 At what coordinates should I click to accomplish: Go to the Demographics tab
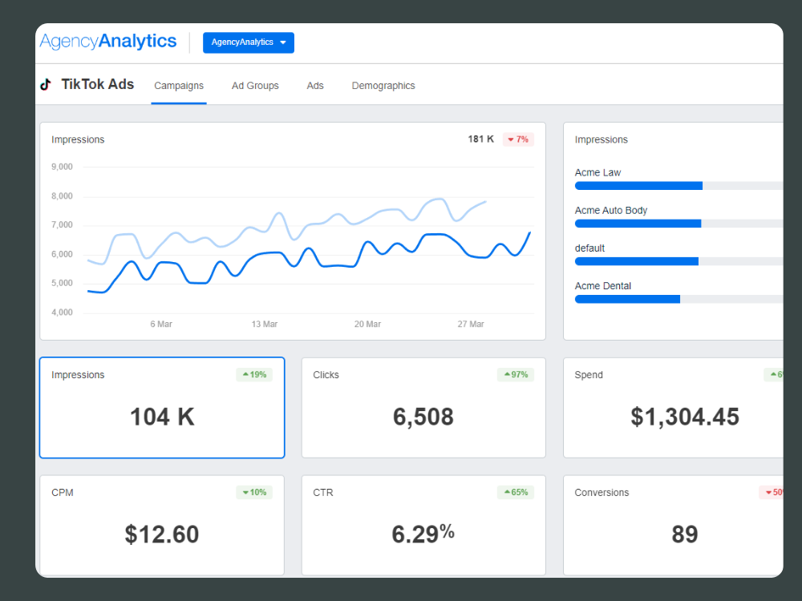pyautogui.click(x=383, y=86)
